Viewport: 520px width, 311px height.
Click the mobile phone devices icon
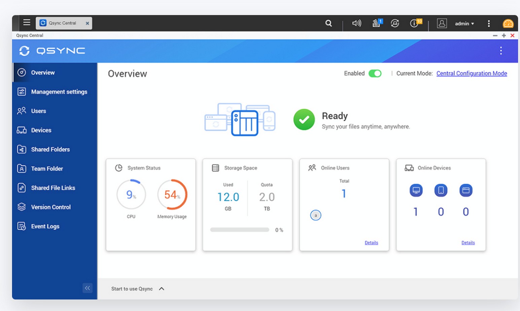tap(441, 190)
